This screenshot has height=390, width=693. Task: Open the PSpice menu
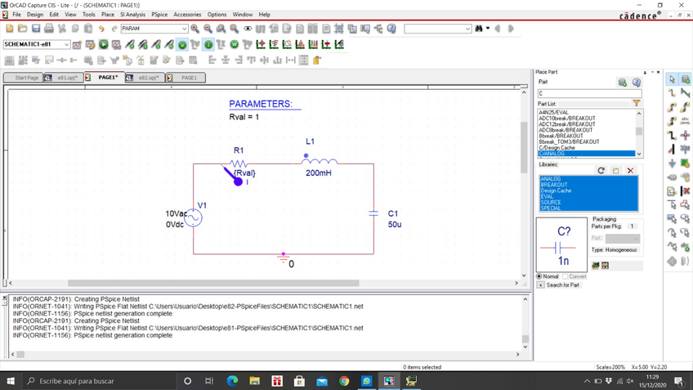(x=159, y=14)
